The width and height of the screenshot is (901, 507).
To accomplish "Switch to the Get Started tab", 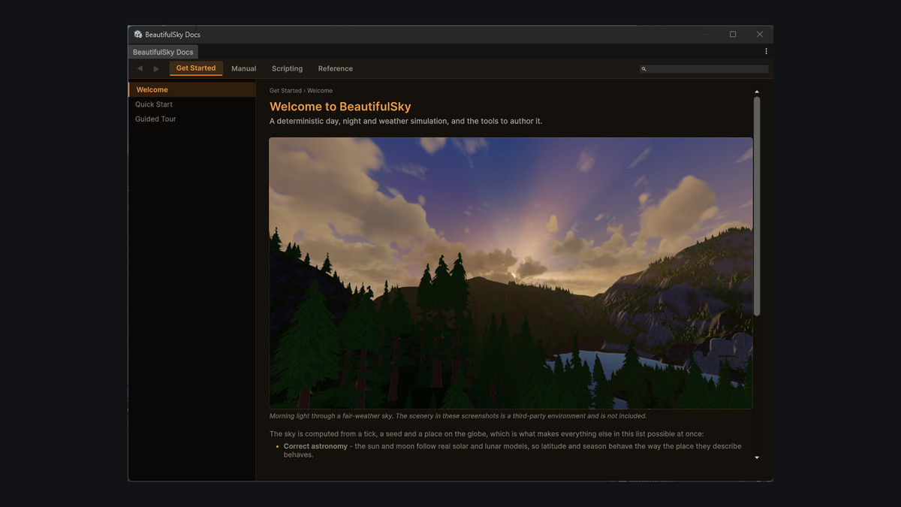I will [196, 68].
